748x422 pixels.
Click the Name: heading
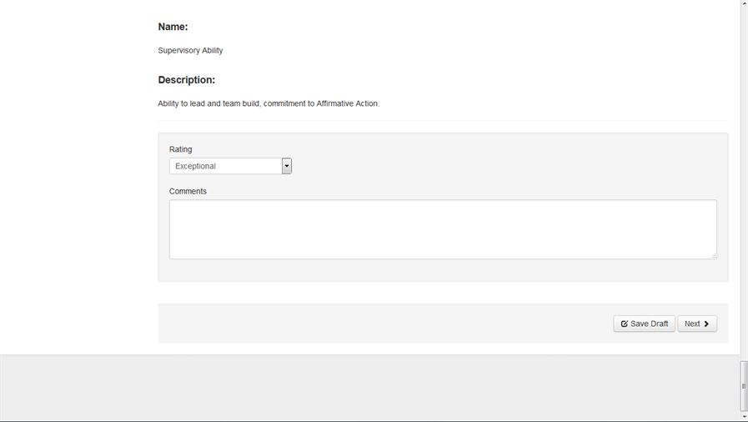coord(173,27)
